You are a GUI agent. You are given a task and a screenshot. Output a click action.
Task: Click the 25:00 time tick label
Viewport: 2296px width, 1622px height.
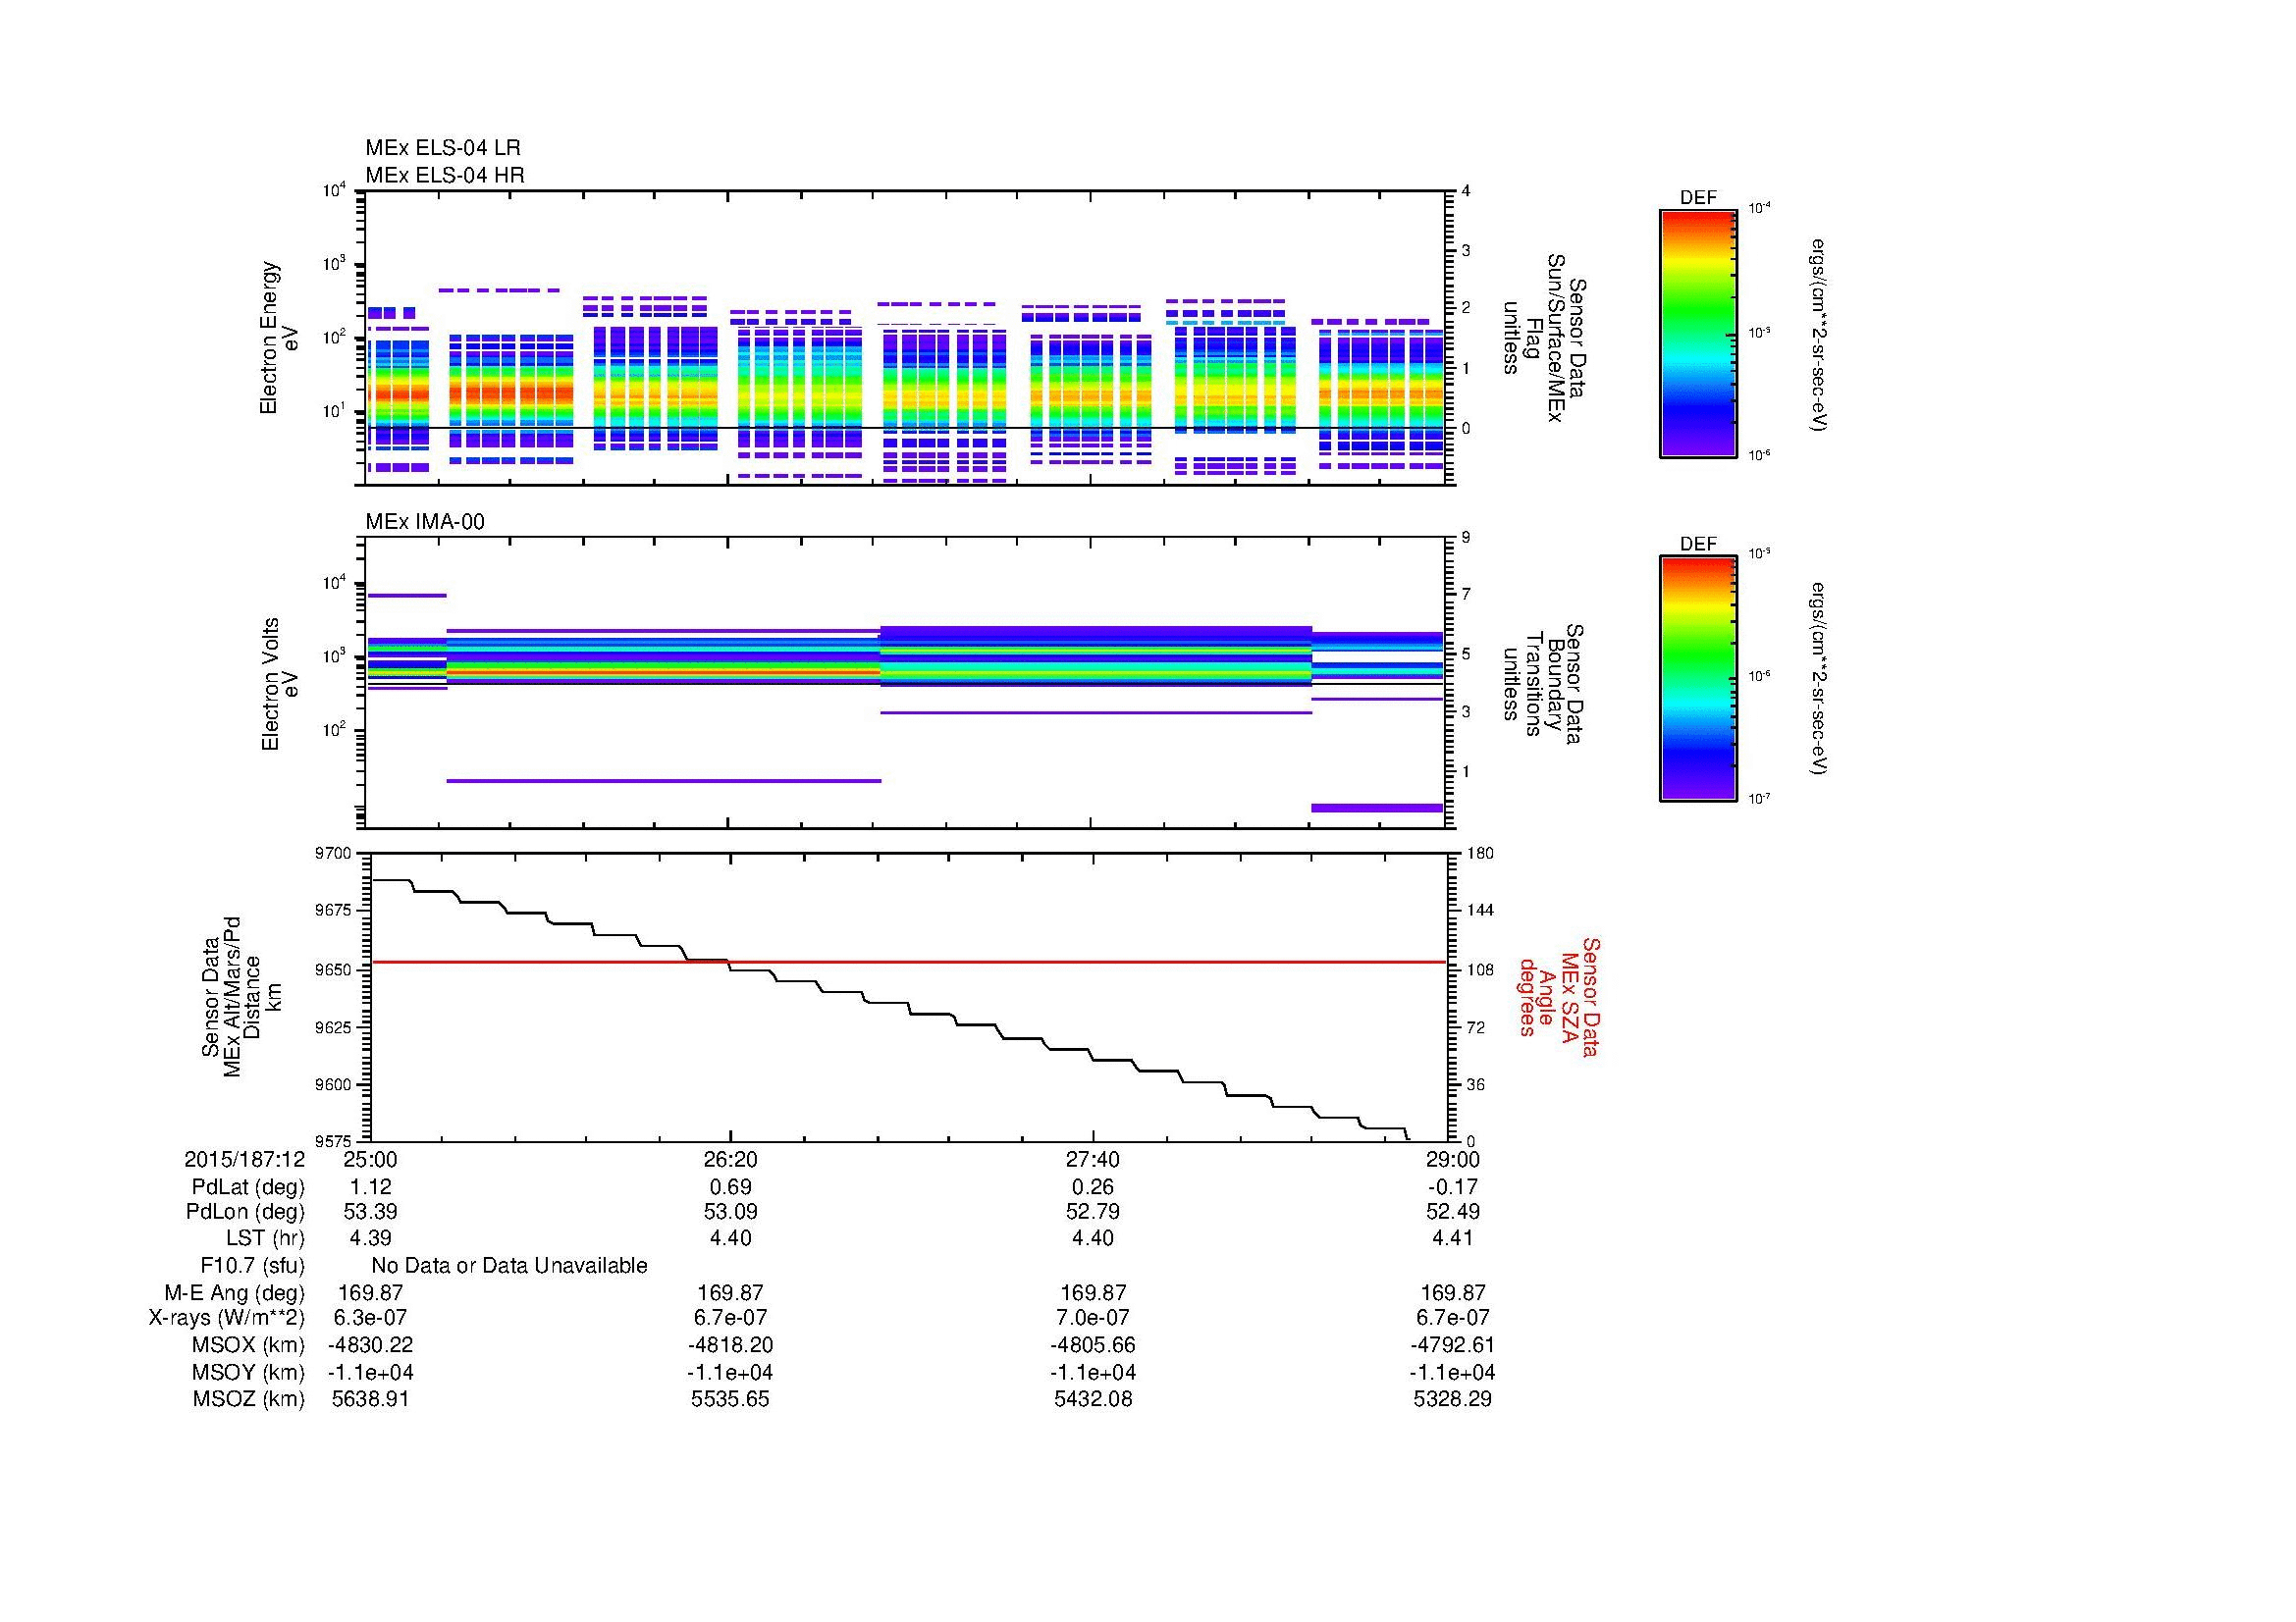[370, 1159]
